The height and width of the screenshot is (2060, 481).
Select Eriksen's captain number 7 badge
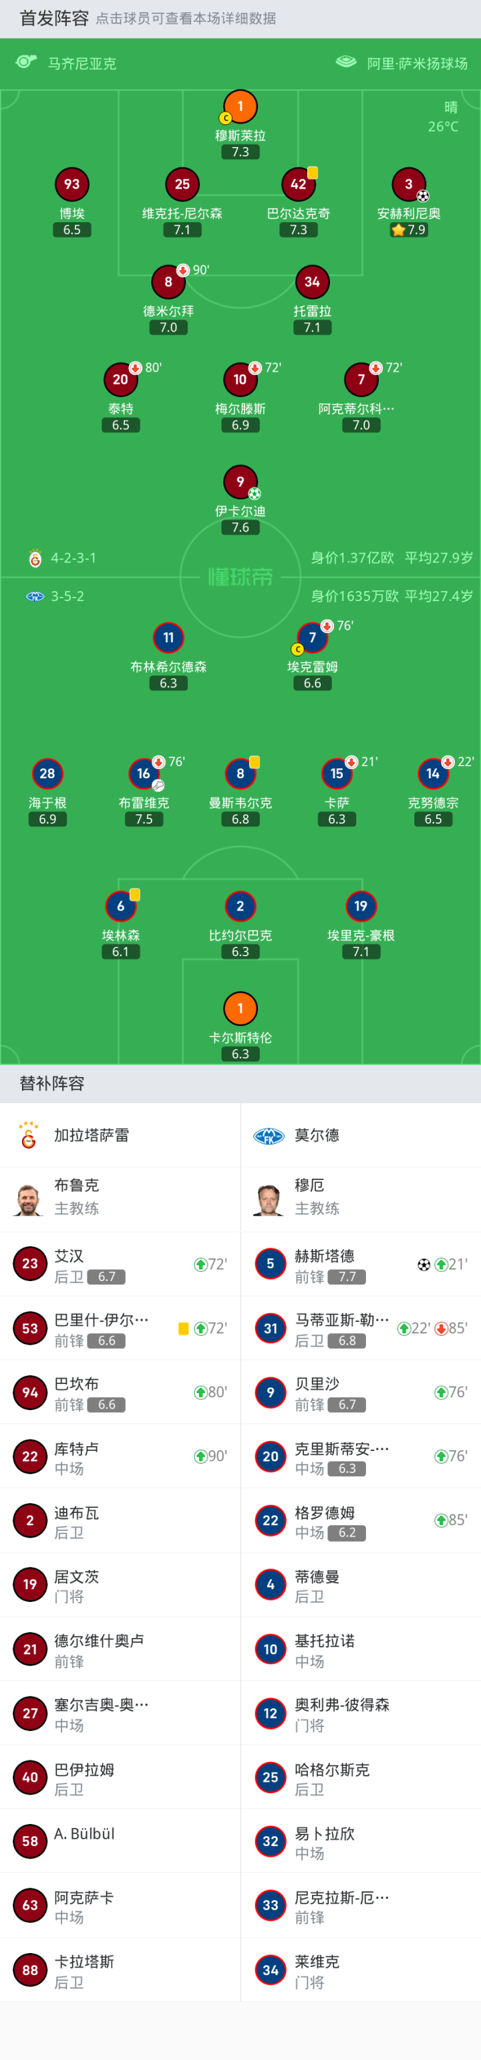click(x=313, y=637)
